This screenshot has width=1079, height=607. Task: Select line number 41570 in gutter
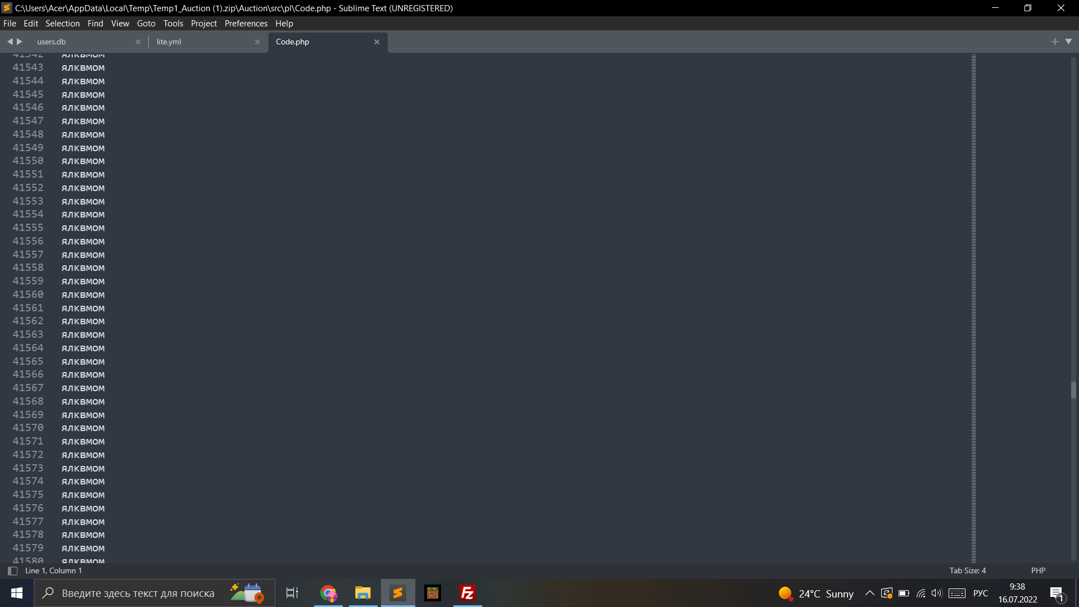point(28,428)
